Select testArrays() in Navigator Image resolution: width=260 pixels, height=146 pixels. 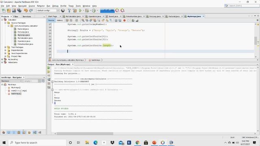coord(16,94)
